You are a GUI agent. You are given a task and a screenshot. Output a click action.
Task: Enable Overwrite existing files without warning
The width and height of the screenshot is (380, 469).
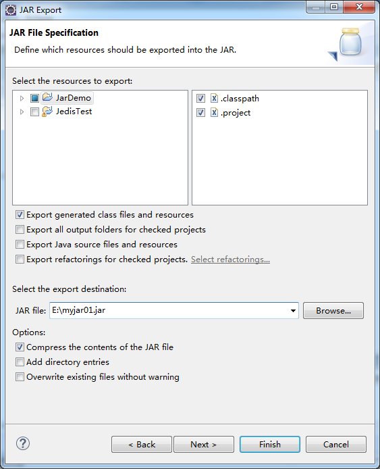coord(20,376)
